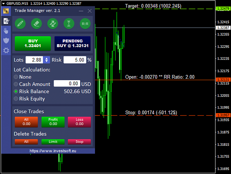
Task: Select the None lot calculation option
Action: [x=16, y=77]
